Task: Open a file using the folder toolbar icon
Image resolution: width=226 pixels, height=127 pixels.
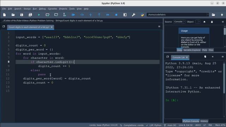Action: pyautogui.click(x=13, y=15)
